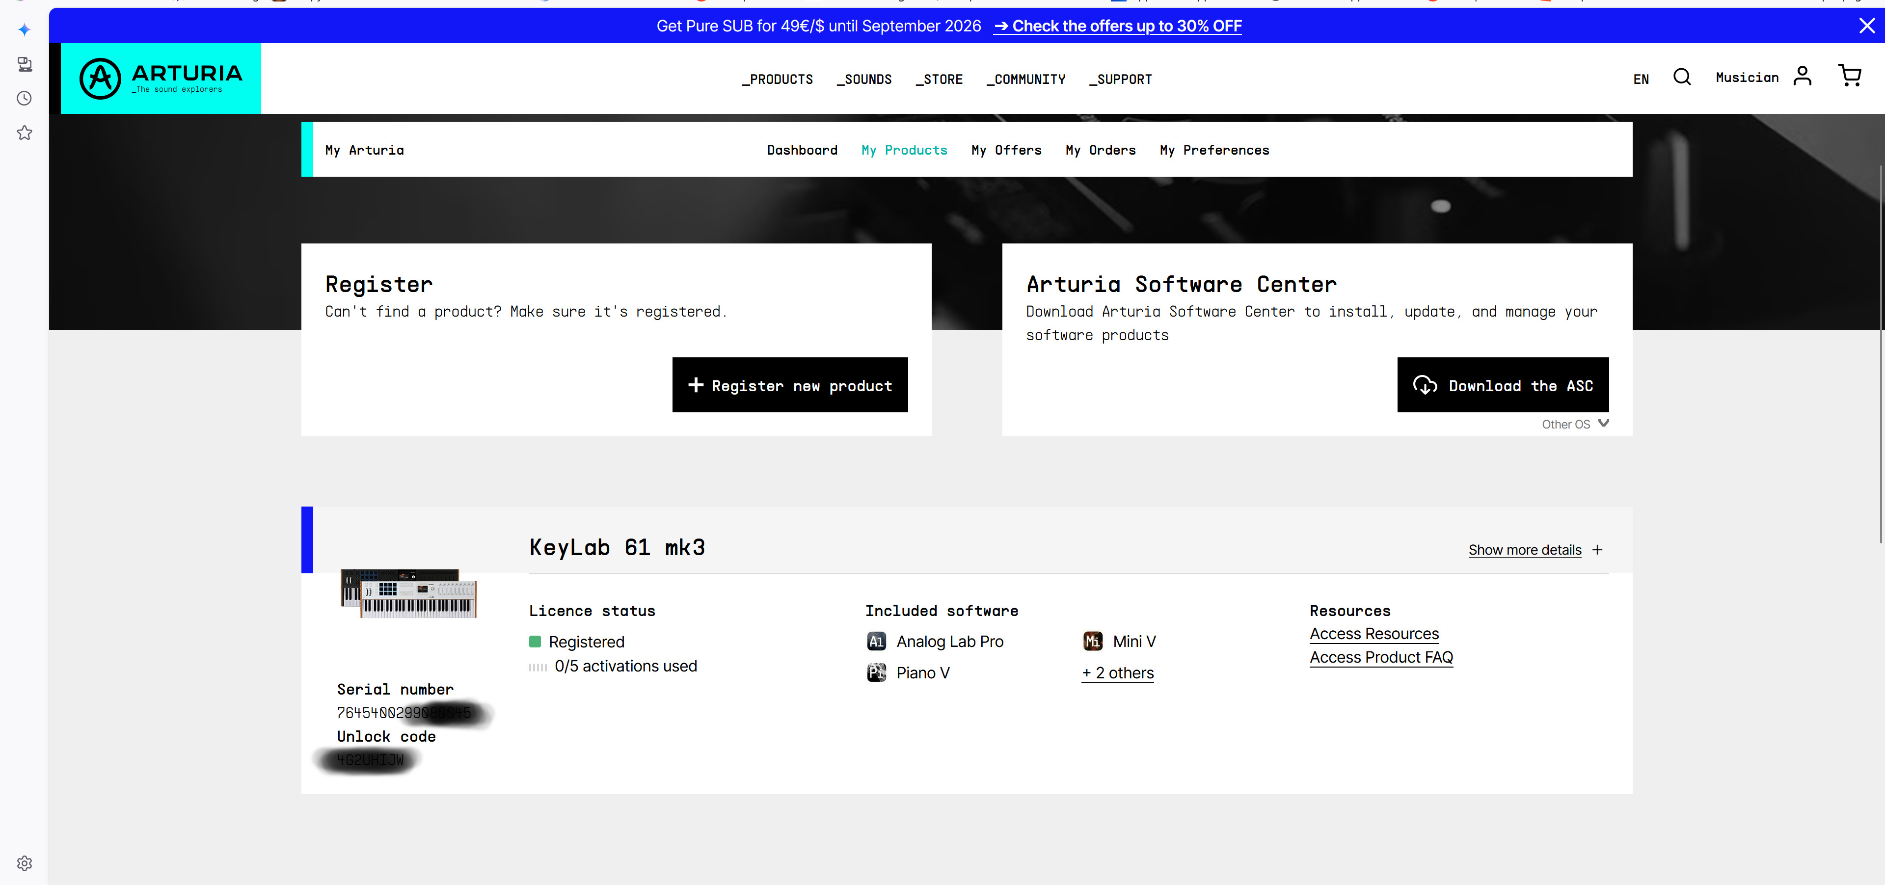Open the sidebar settings gear
Viewport: 1885px width, 885px height.
24,863
